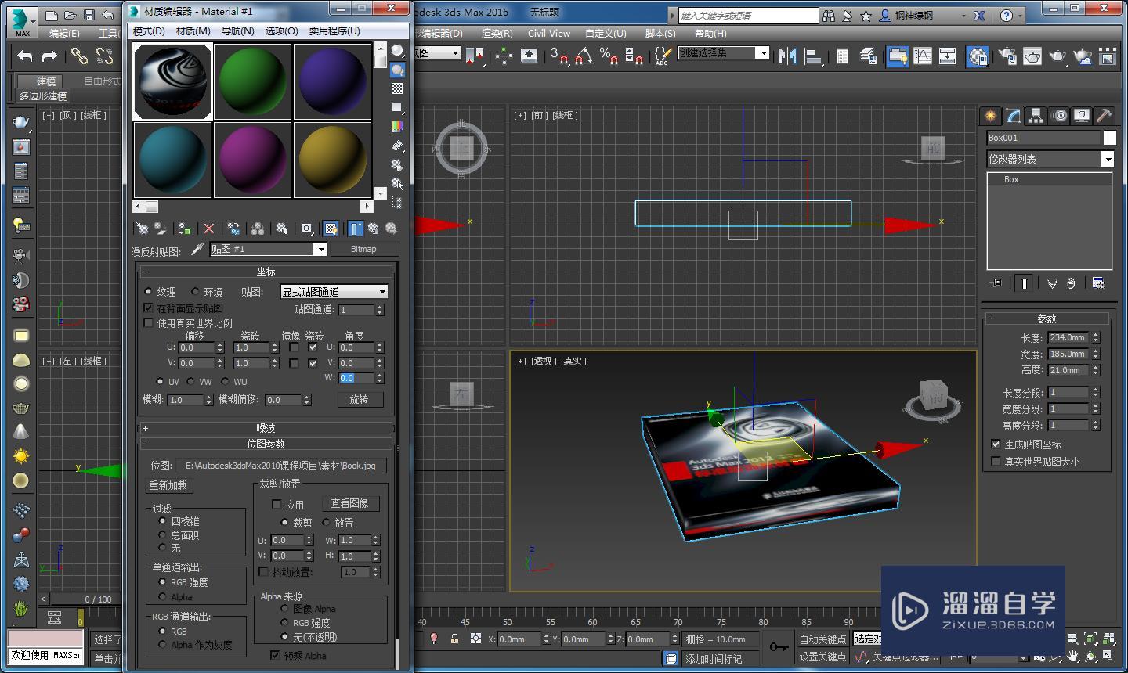Screen dimensions: 1128x673
Task: Click Set Key key icon
Action: click(779, 648)
